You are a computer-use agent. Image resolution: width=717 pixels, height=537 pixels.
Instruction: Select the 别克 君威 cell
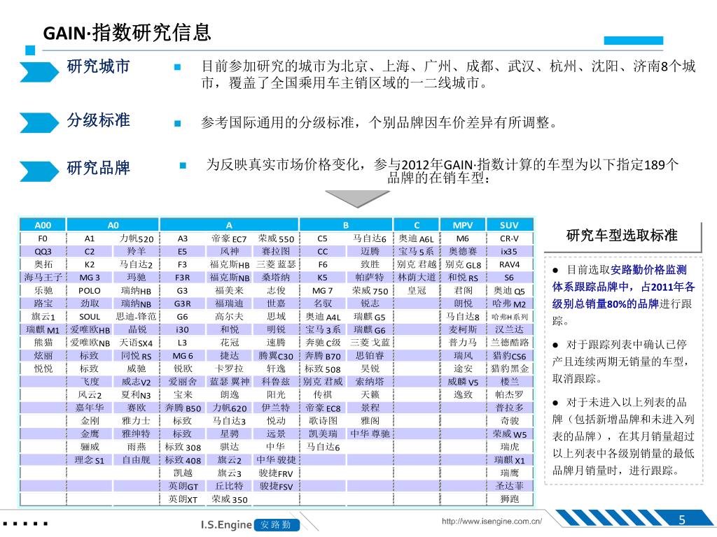[323, 381]
